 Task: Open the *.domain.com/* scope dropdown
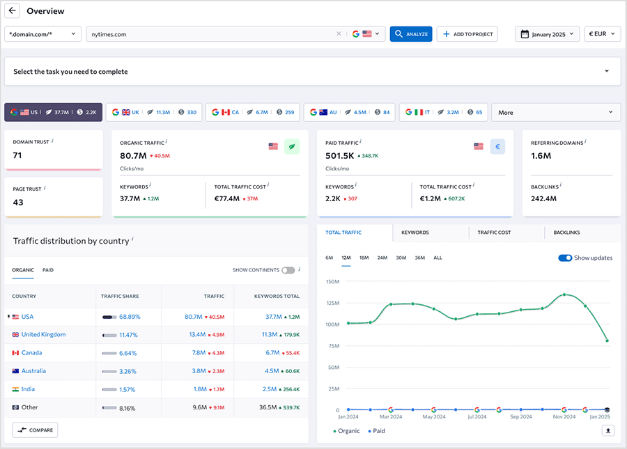pyautogui.click(x=42, y=34)
